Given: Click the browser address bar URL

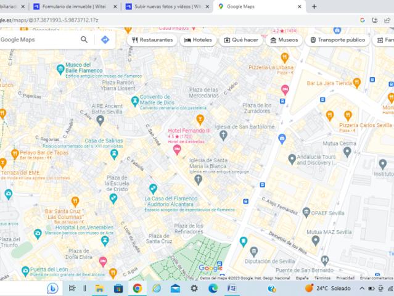Looking at the screenshot, I should [49, 20].
